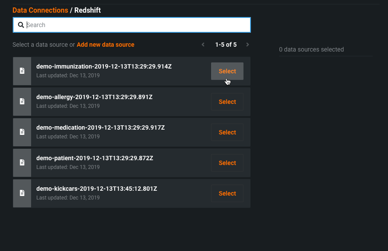The image size is (388, 251).
Task: Go to next page of data sources
Action: point(247,45)
